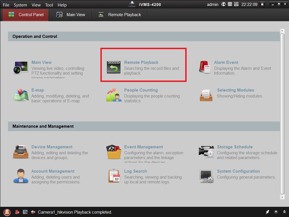Click the Log Search title link
This screenshot has height=217, width=289.
coord(135,171)
